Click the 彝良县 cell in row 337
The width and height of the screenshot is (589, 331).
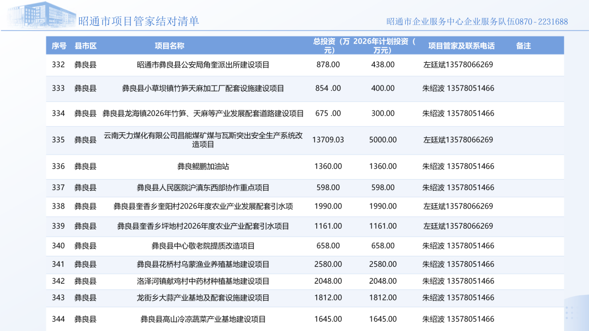pos(85,187)
